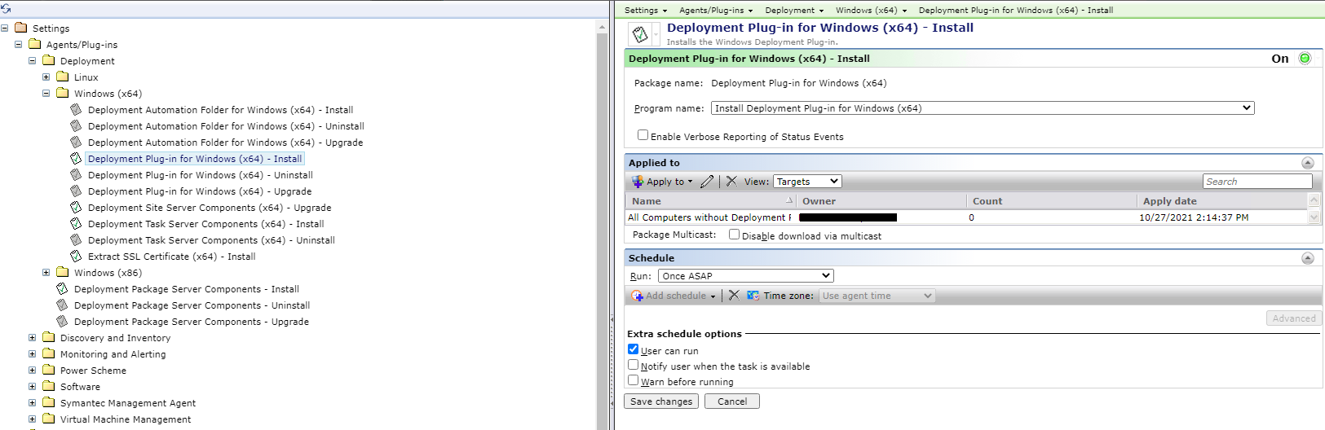Click policy icon for Extract SSL Certificate Install

coord(77,256)
